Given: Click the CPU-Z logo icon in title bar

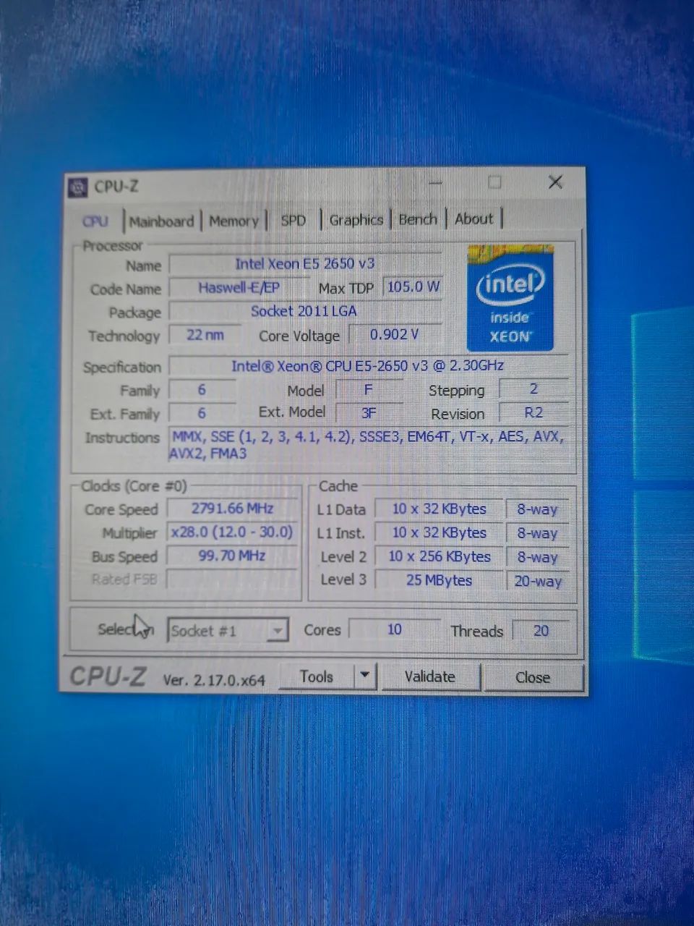Looking at the screenshot, I should click(79, 187).
